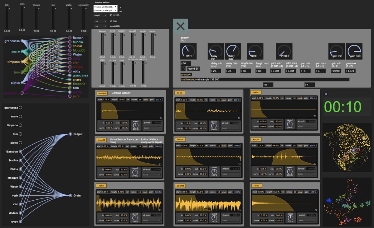
Task: Click the Output node in lower routing matrix
Action: point(70,134)
